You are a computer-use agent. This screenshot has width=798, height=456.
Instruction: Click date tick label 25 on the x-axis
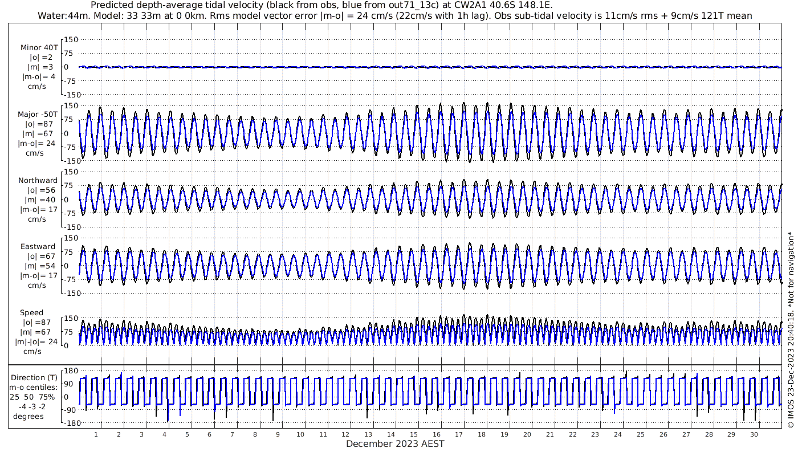point(641,434)
